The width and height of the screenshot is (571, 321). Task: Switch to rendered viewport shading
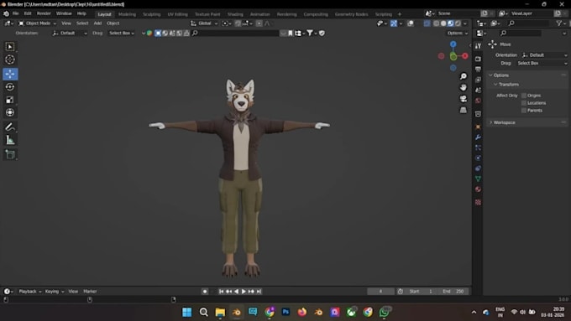pyautogui.click(x=458, y=23)
